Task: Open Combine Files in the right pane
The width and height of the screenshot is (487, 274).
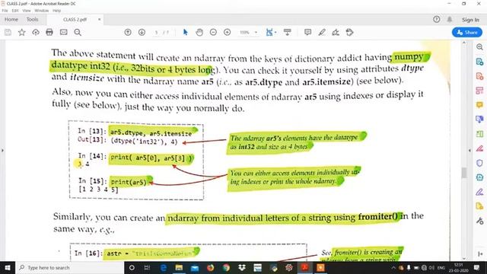Action: 479,119
